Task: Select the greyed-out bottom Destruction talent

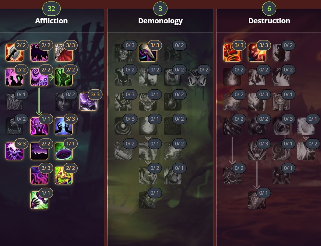Action: [x=257, y=200]
